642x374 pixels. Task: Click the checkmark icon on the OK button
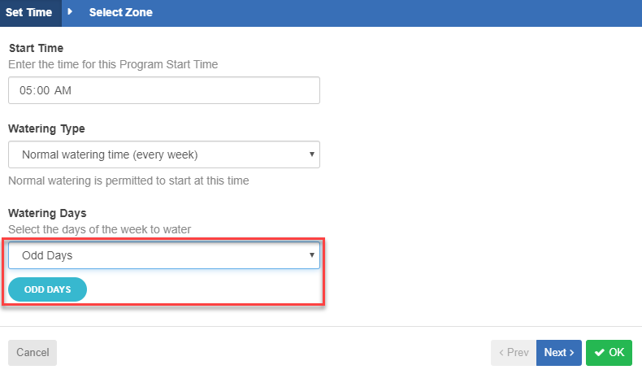[x=600, y=353]
